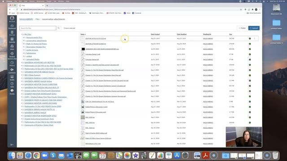Click the browser address bar
Image resolution: width=287 pixels, height=161 pixels.
point(128,9)
